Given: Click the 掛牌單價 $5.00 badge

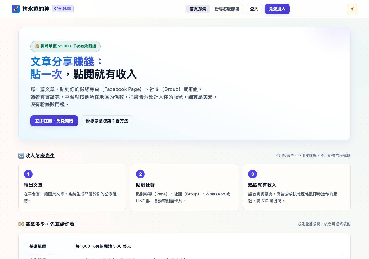Looking at the screenshot, I should coord(65,46).
